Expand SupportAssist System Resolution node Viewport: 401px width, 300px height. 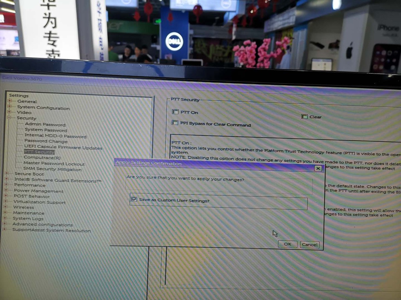[x=5, y=230]
